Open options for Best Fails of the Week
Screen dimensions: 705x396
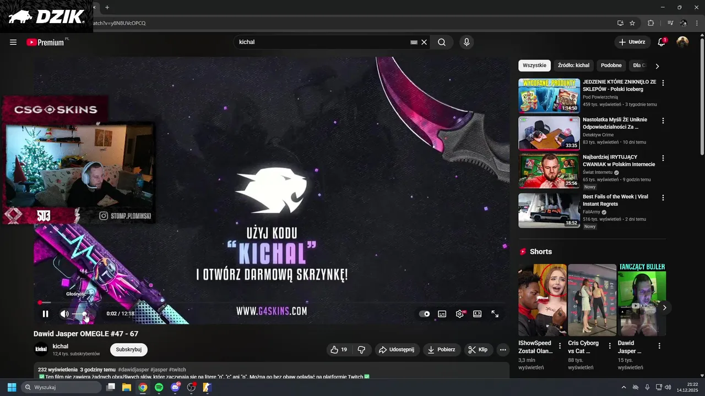[x=663, y=197]
